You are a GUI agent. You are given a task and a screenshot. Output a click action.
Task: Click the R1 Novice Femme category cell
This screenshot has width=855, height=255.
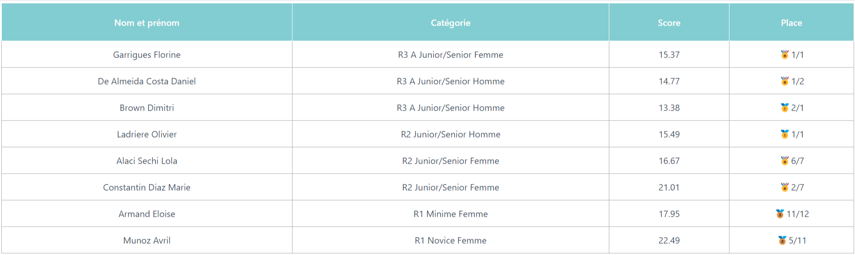[x=450, y=240]
